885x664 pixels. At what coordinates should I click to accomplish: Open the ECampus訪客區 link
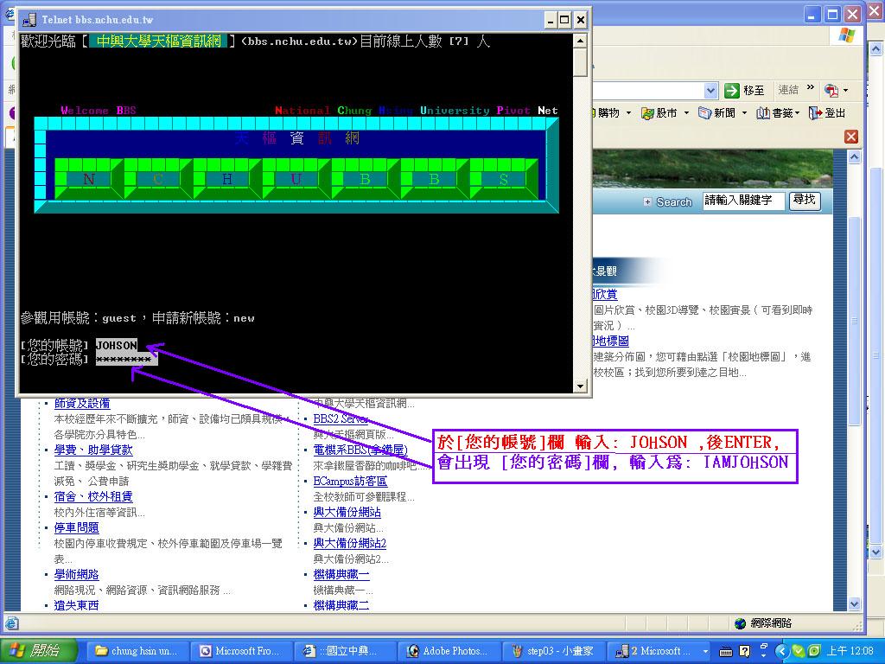click(350, 481)
